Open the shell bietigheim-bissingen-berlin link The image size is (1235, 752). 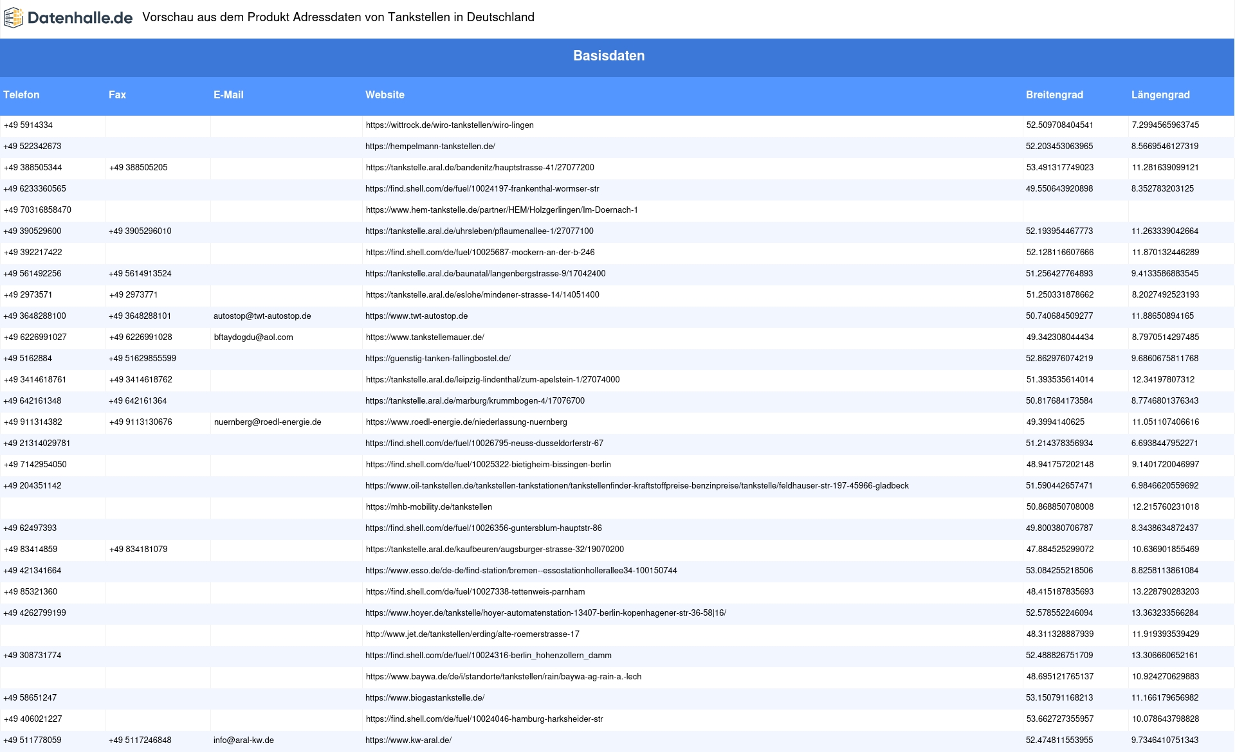[488, 465]
